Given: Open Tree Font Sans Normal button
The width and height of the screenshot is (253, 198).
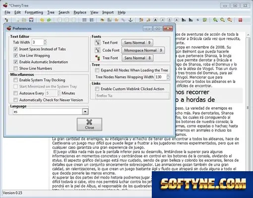Looking at the screenshot, I should click(137, 58).
